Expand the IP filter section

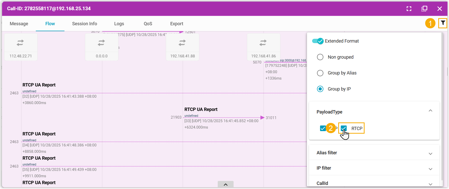pyautogui.click(x=430, y=169)
